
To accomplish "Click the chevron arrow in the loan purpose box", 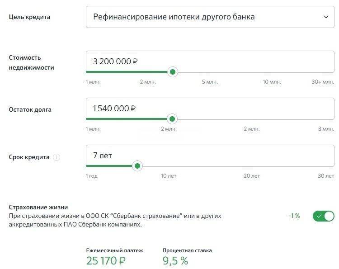I will [x=326, y=17].
